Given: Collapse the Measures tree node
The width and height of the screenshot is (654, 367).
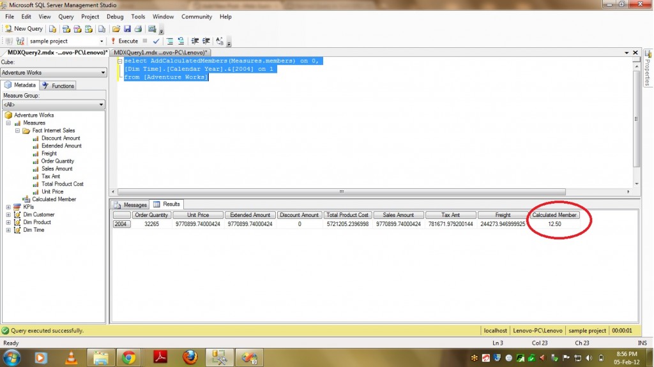Looking at the screenshot, I should coord(9,123).
